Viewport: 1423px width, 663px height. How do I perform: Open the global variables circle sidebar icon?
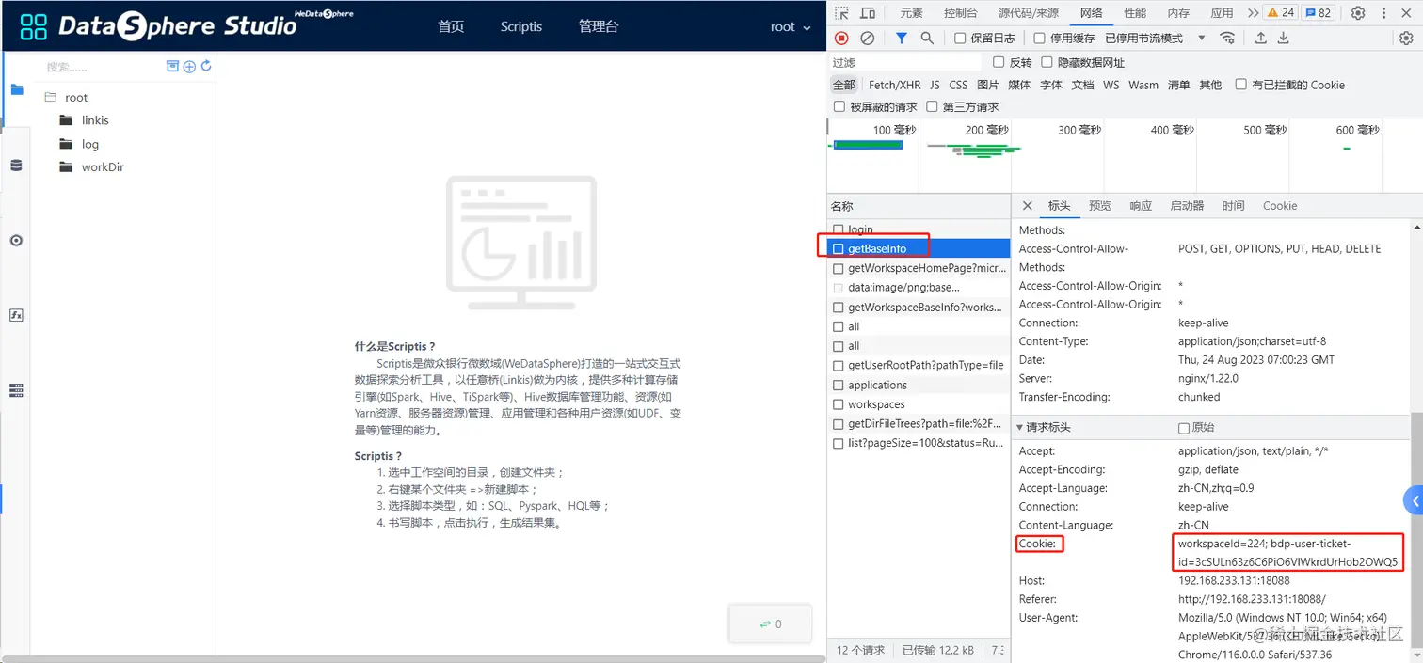(16, 241)
